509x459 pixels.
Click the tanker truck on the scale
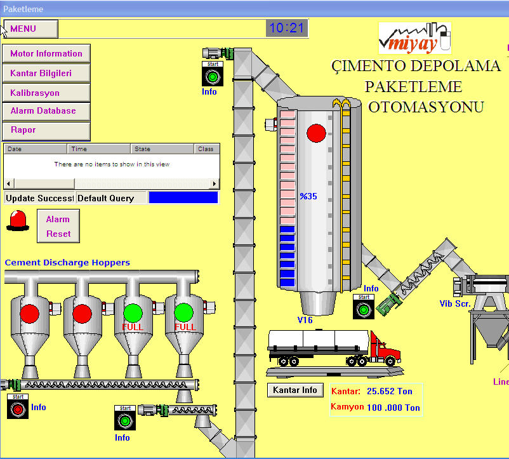333,348
